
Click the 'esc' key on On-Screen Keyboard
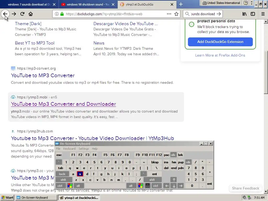coord(59,155)
